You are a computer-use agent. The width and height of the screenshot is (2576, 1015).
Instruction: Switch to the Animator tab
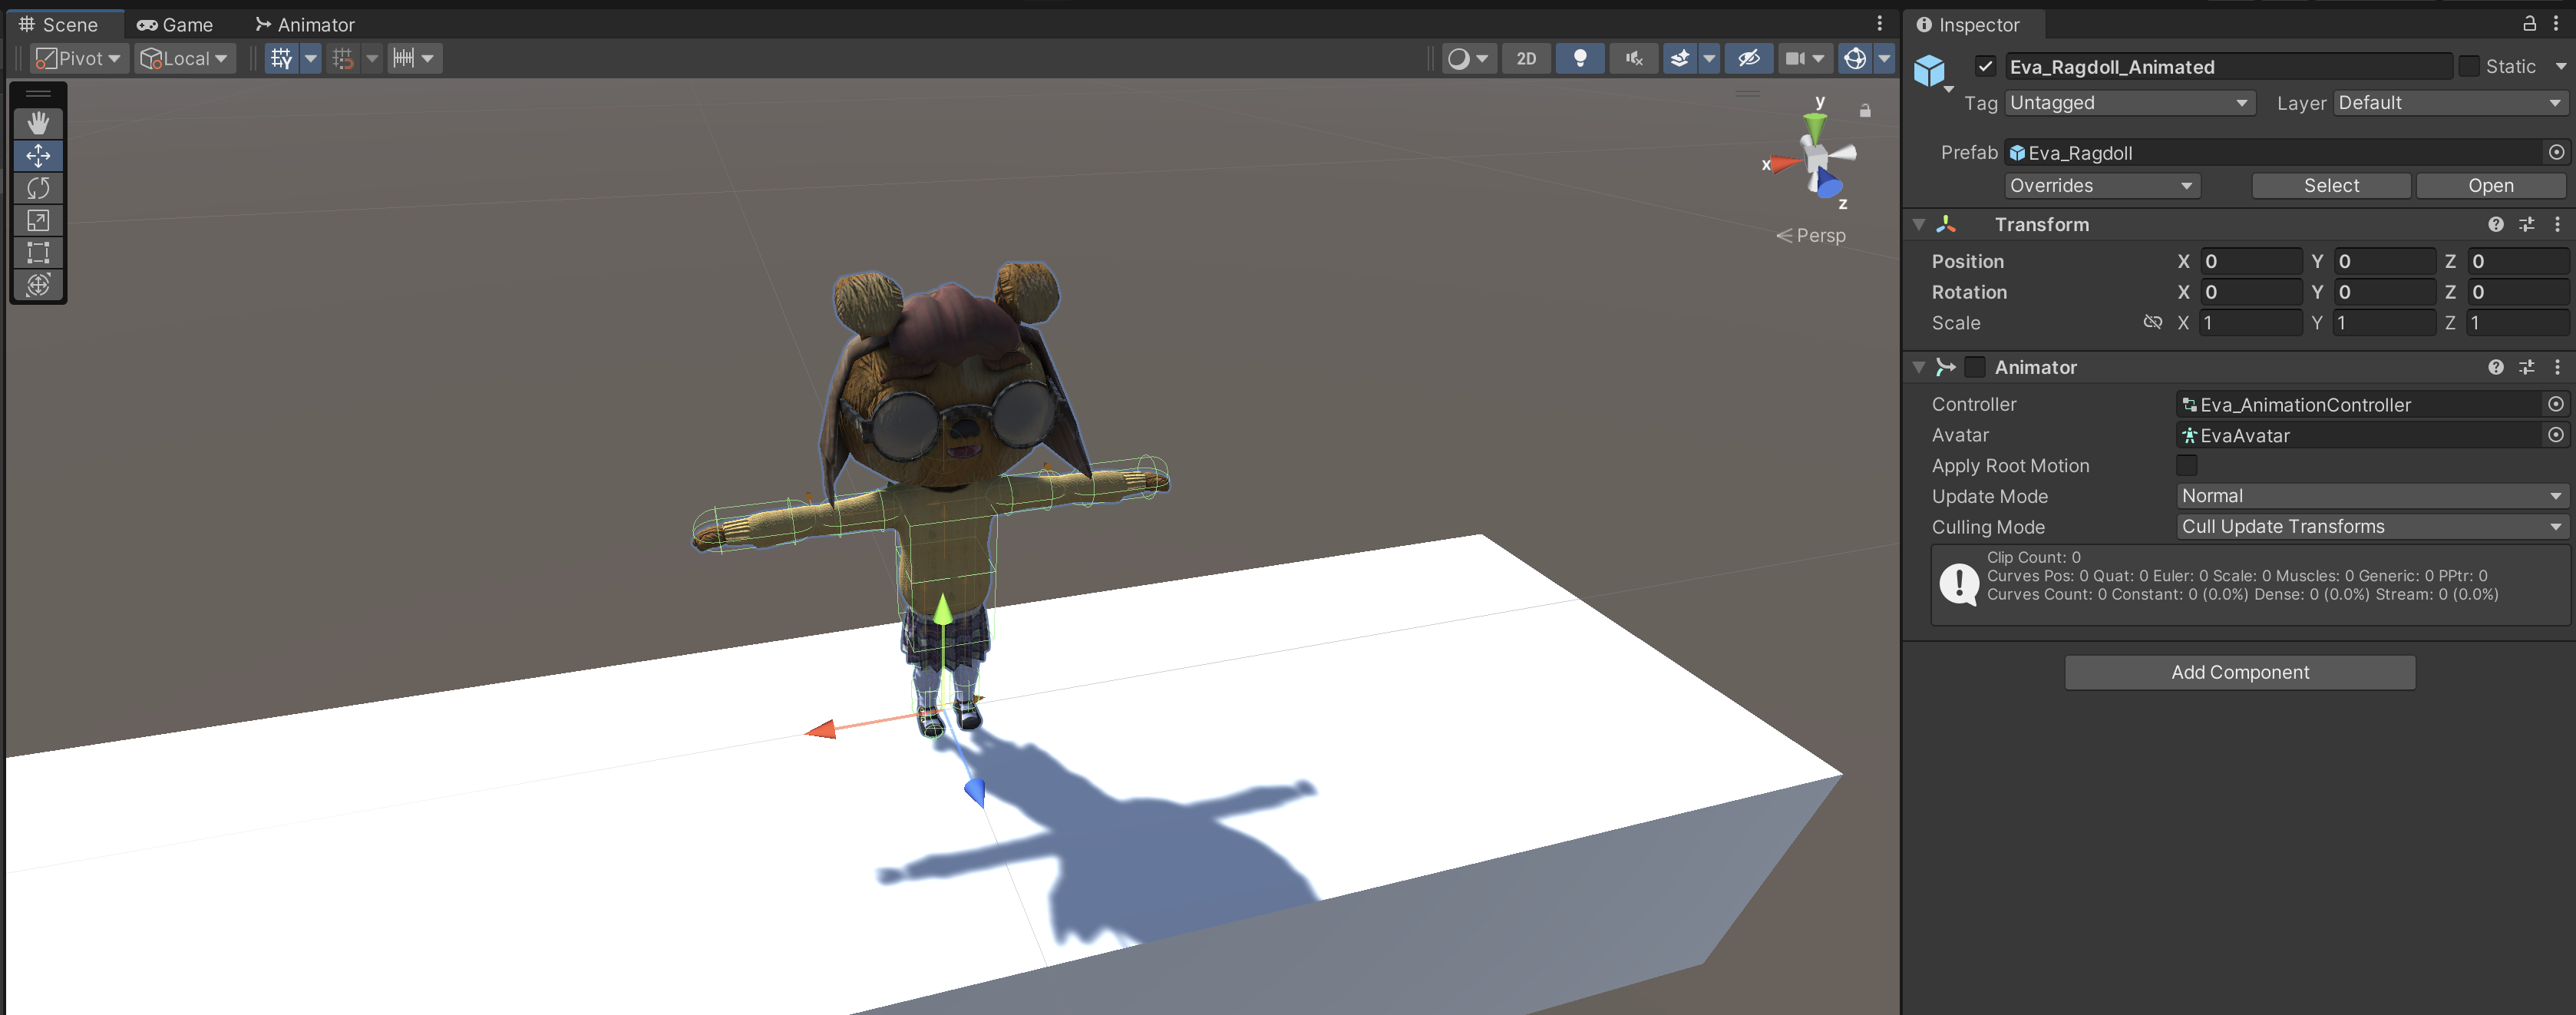pyautogui.click(x=305, y=24)
